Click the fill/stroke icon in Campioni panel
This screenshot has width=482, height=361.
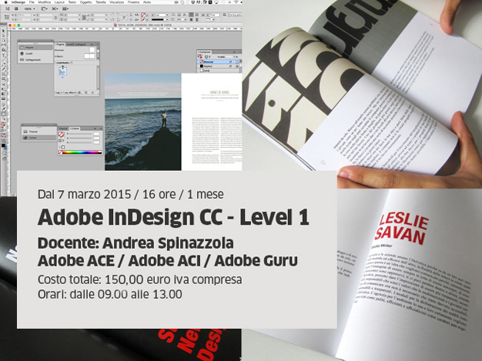click(x=200, y=56)
